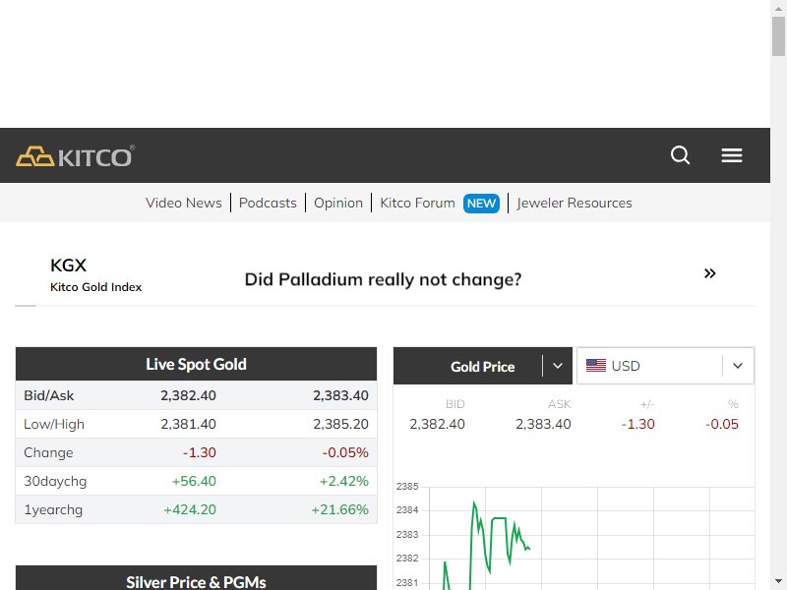Click the High value 2,385.20
Image resolution: width=787 pixels, height=590 pixels.
[x=340, y=424]
